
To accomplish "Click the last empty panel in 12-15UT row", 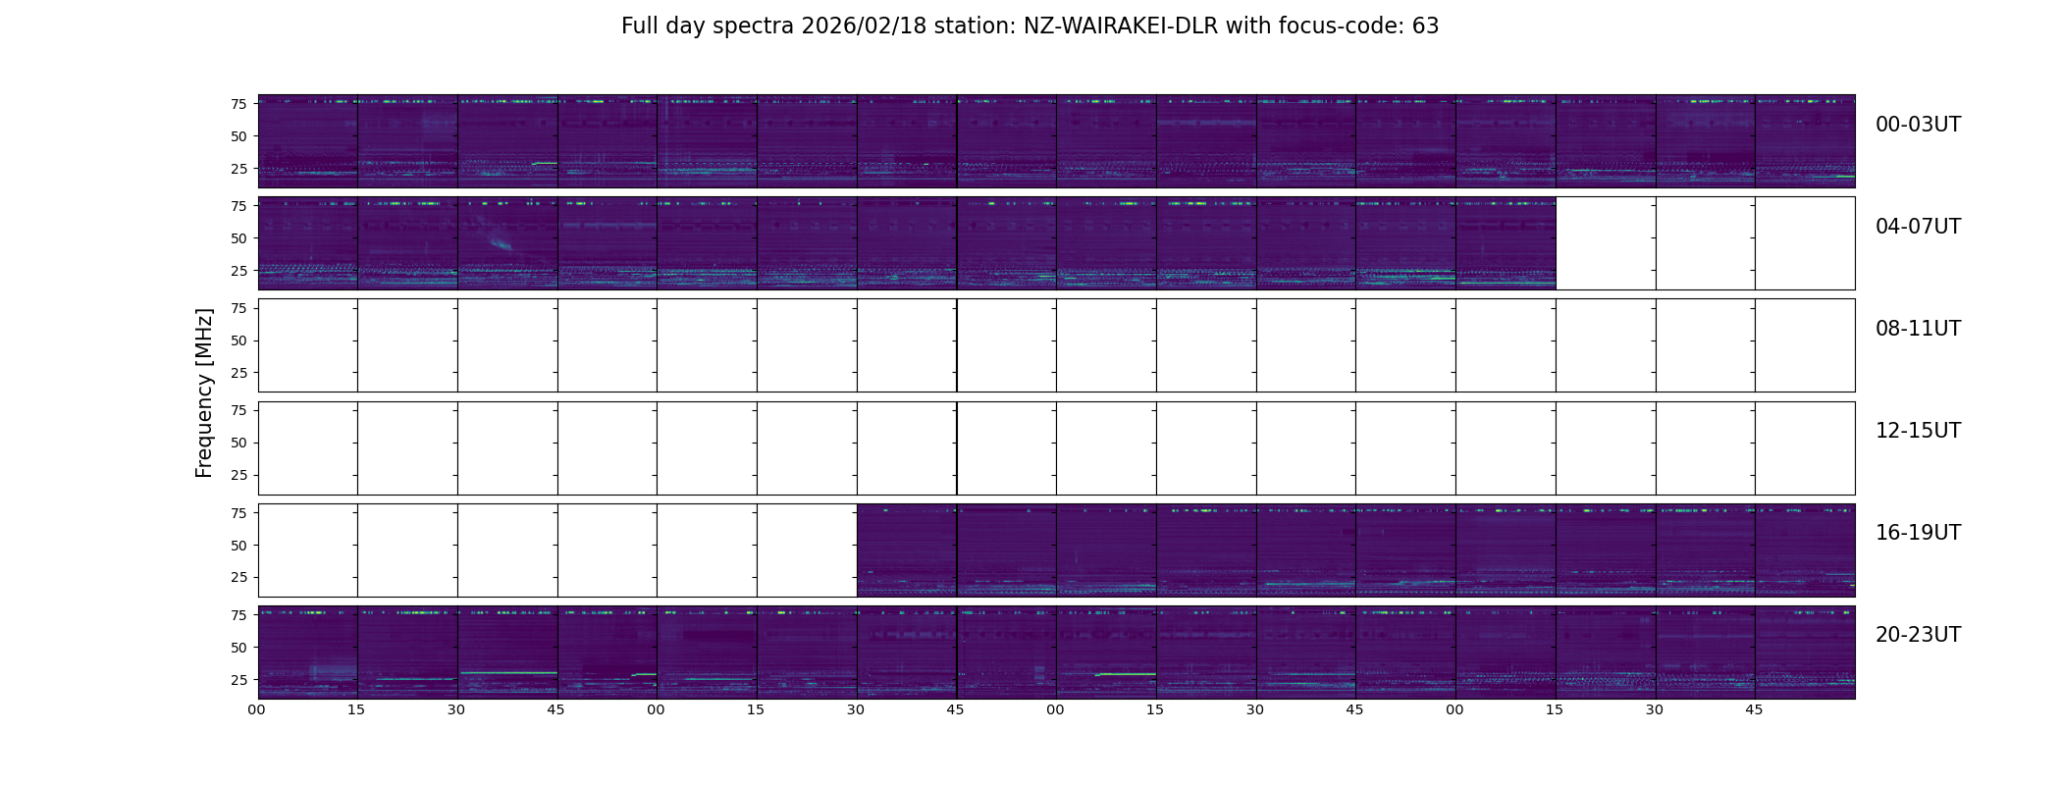I will [x=1805, y=447].
